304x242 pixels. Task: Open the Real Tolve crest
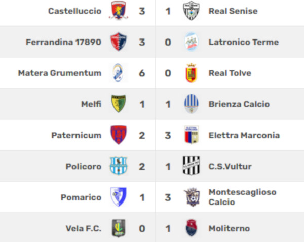click(x=191, y=73)
